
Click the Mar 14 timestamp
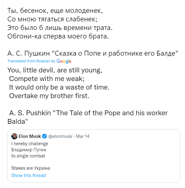pos(82,136)
